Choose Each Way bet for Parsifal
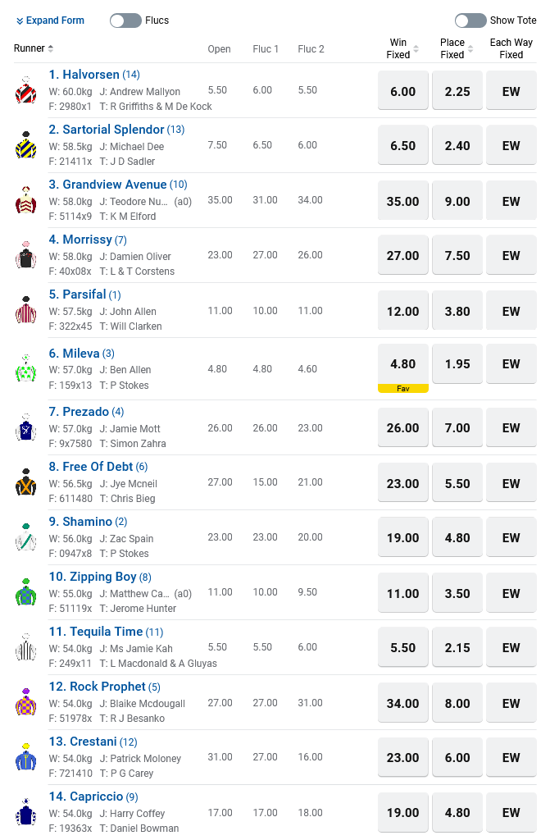The image size is (550, 840). pyautogui.click(x=511, y=311)
